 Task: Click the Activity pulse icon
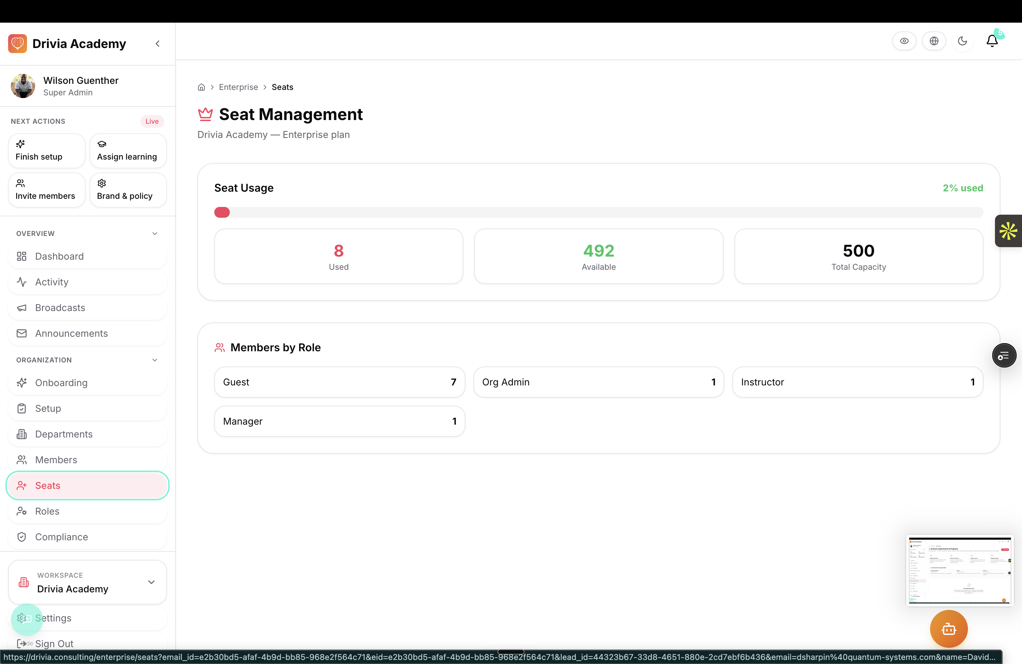pyautogui.click(x=22, y=282)
